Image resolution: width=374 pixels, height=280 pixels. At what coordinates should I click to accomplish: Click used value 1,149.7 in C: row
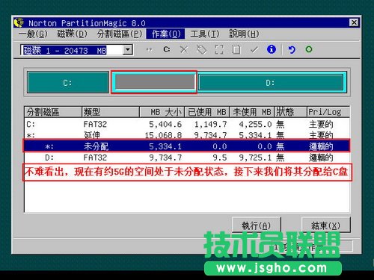tap(211, 124)
